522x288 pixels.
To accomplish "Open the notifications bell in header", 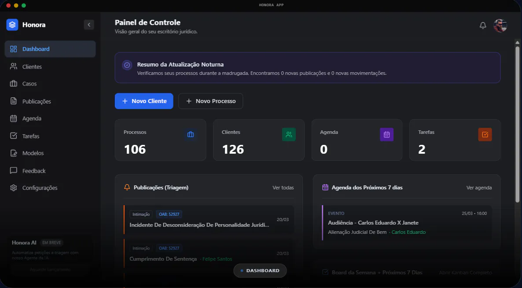I will 483,25.
